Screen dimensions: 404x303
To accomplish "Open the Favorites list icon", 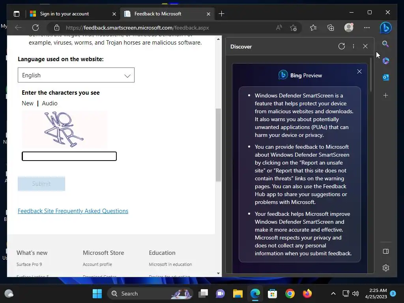I will [x=313, y=28].
